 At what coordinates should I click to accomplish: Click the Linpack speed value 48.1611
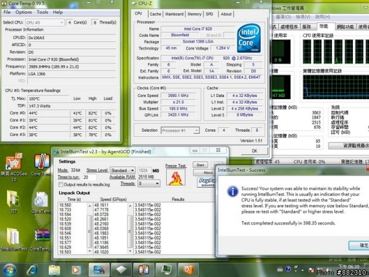point(101,205)
